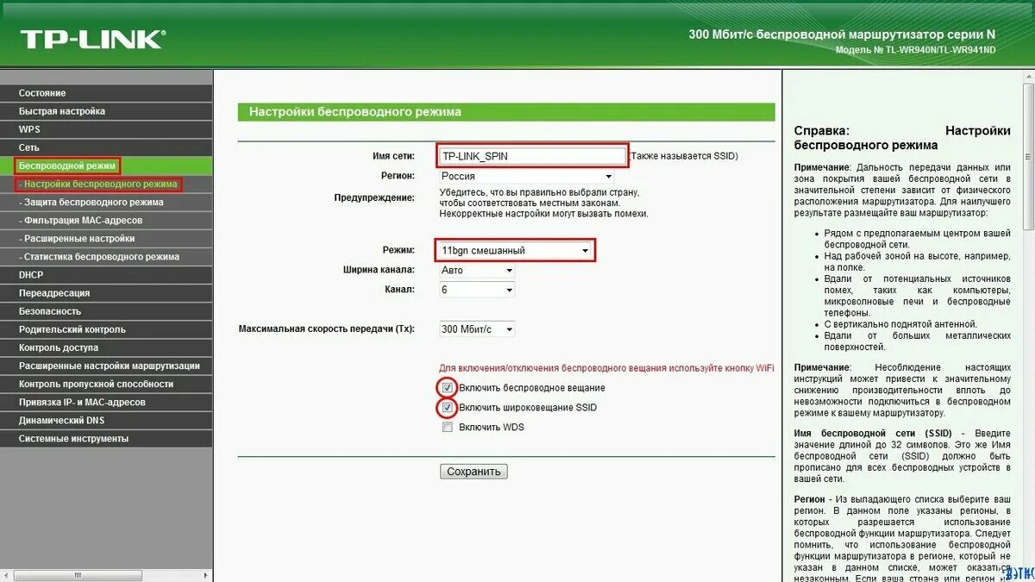
Task: Open Максимальная скорость передачи dropdown
Action: pos(477,329)
